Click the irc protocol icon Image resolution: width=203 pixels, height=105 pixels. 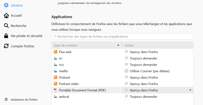click(55, 58)
